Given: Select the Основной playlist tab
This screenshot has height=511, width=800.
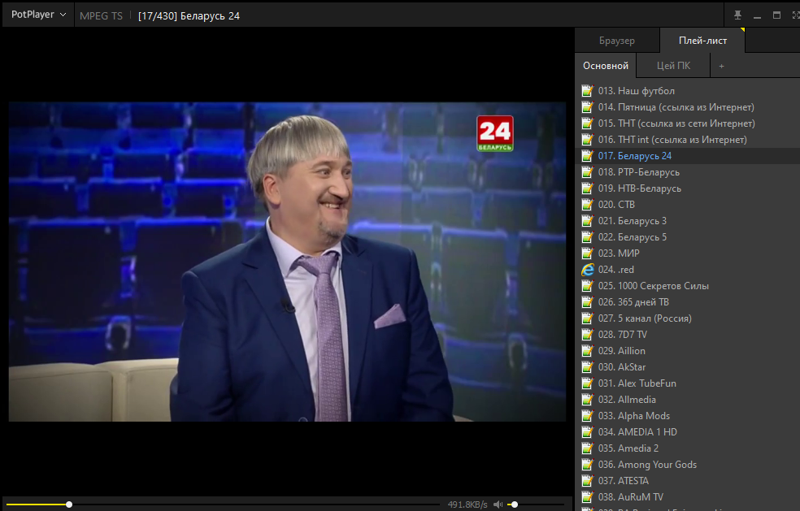Looking at the screenshot, I should click(606, 66).
